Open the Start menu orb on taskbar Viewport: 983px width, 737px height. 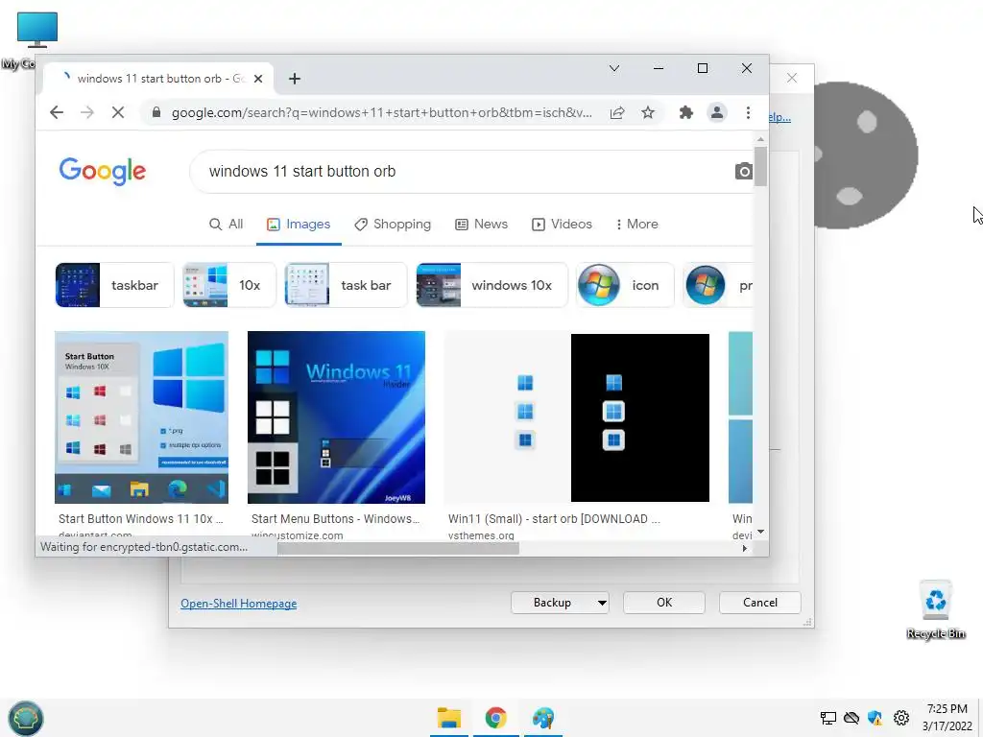[26, 718]
